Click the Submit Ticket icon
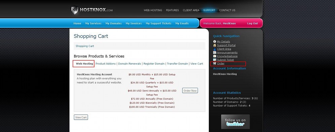Viewport: 335px width, 132px height. pyautogui.click(x=215, y=60)
